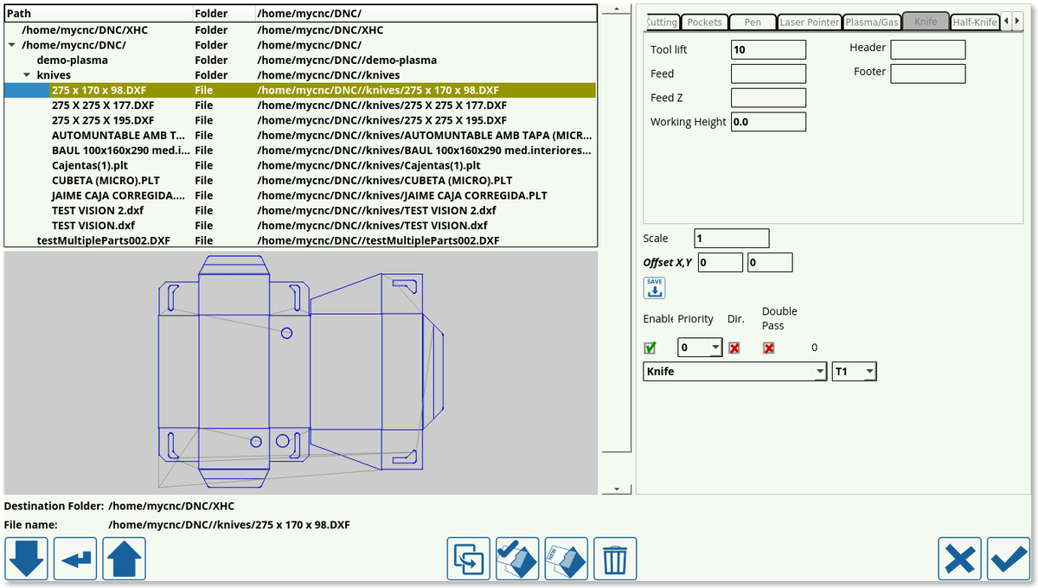Viewport: 1038px width, 588px height.
Task: Click the Save settings icon below Offset X,Y
Action: [654, 287]
